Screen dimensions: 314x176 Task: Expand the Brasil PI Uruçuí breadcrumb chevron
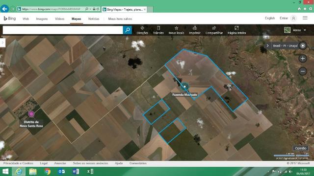coord(267,45)
